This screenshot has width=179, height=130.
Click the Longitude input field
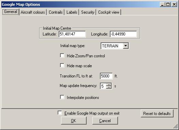coord(123,34)
